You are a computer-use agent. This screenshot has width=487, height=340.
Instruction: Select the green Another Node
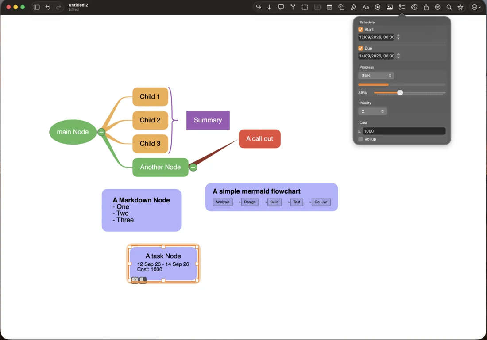[x=160, y=167]
